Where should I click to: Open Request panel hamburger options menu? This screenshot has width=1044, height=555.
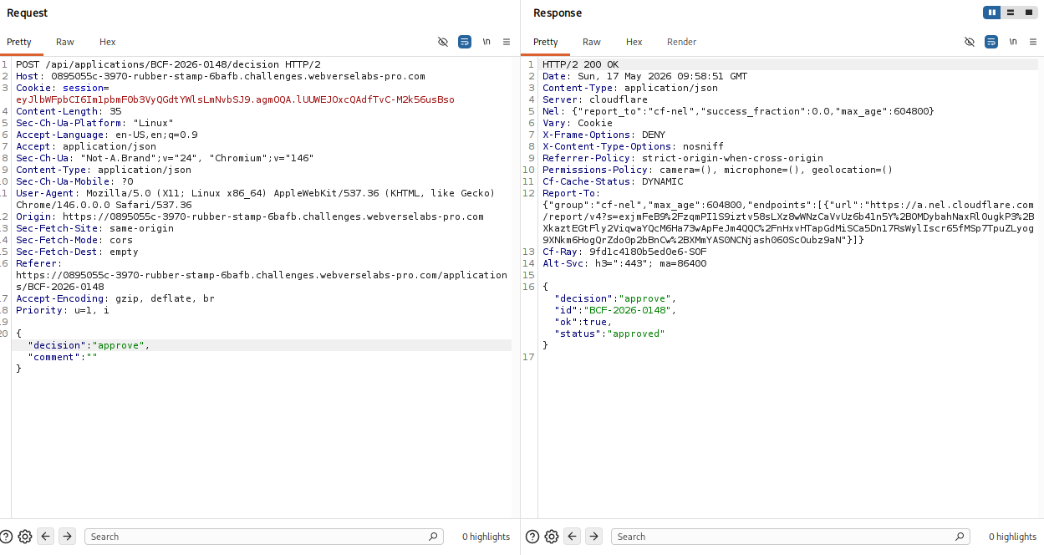(507, 42)
